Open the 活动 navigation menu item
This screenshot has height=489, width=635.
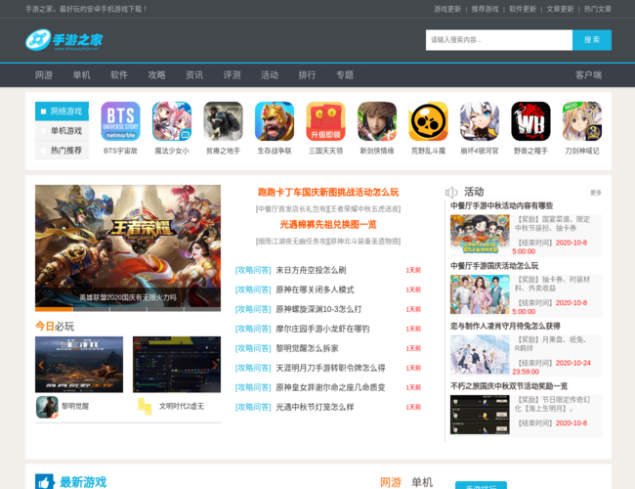(x=270, y=75)
